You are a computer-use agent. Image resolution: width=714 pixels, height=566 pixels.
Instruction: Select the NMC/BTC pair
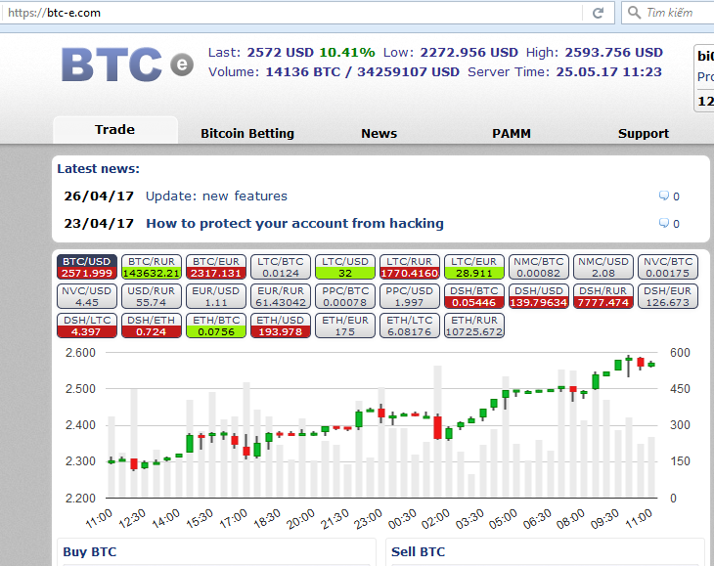539,267
